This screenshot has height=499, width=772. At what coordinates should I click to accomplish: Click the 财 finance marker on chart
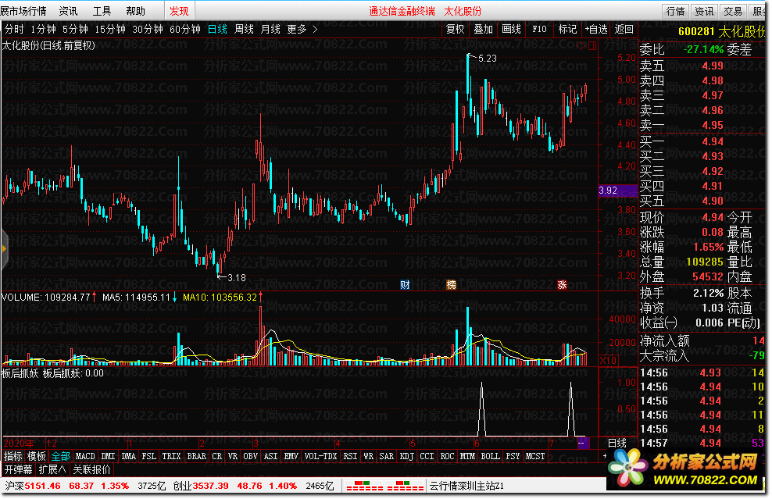point(405,284)
